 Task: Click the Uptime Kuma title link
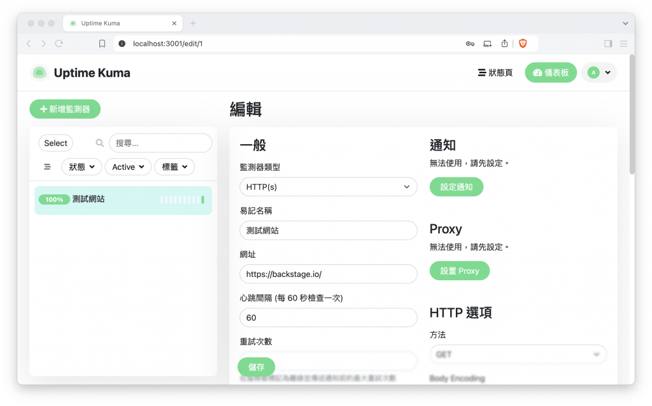click(x=92, y=73)
